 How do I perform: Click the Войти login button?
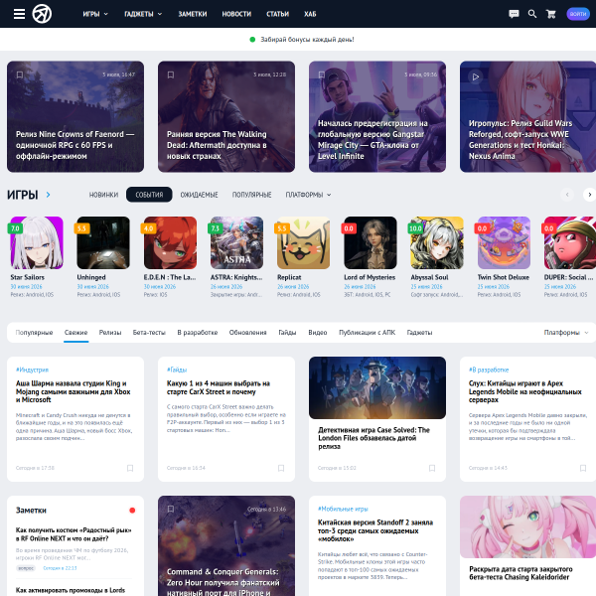click(578, 14)
